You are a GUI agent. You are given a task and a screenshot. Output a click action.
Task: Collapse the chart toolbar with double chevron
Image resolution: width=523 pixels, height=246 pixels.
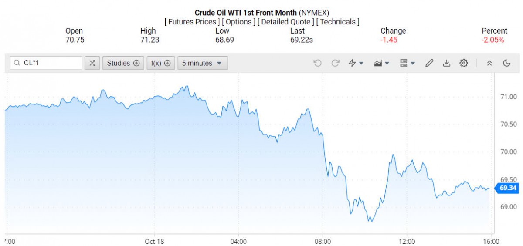pos(489,63)
